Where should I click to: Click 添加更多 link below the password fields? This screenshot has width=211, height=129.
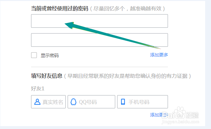[159, 55]
